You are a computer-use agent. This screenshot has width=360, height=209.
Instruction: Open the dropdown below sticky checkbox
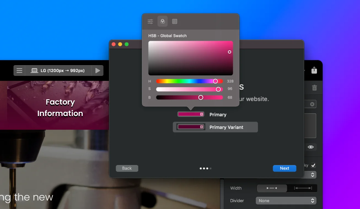pyautogui.click(x=310, y=175)
